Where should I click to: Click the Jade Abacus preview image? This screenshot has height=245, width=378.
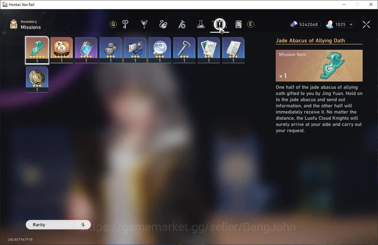pyautogui.click(x=319, y=65)
